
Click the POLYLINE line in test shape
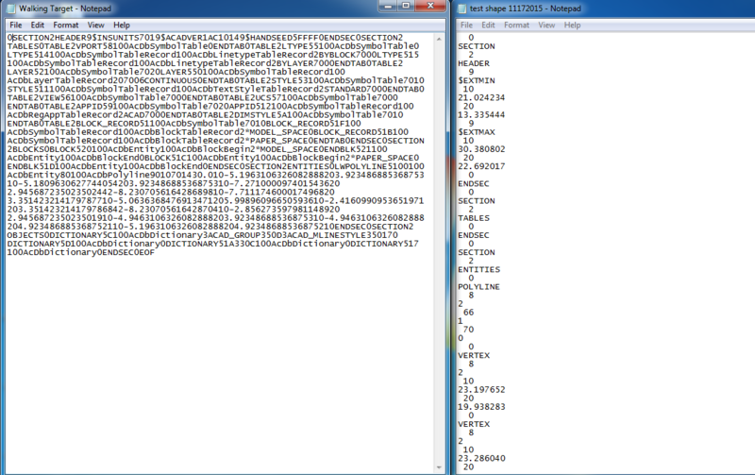478,287
